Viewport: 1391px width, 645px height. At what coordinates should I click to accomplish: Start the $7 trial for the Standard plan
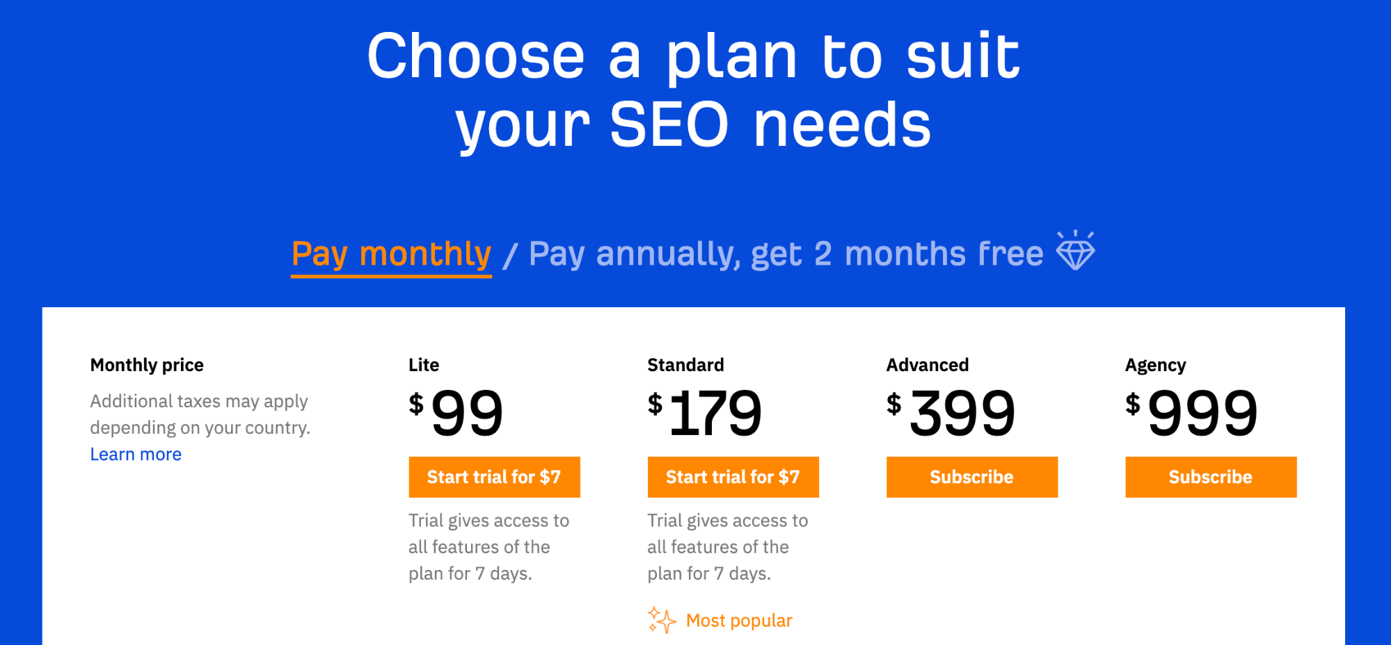[x=733, y=477]
